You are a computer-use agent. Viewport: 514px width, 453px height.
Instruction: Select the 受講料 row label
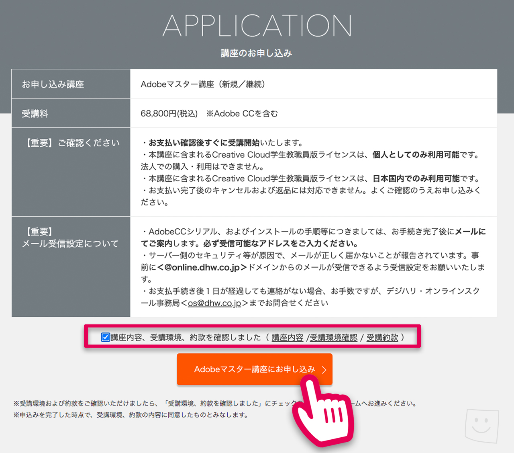click(35, 114)
